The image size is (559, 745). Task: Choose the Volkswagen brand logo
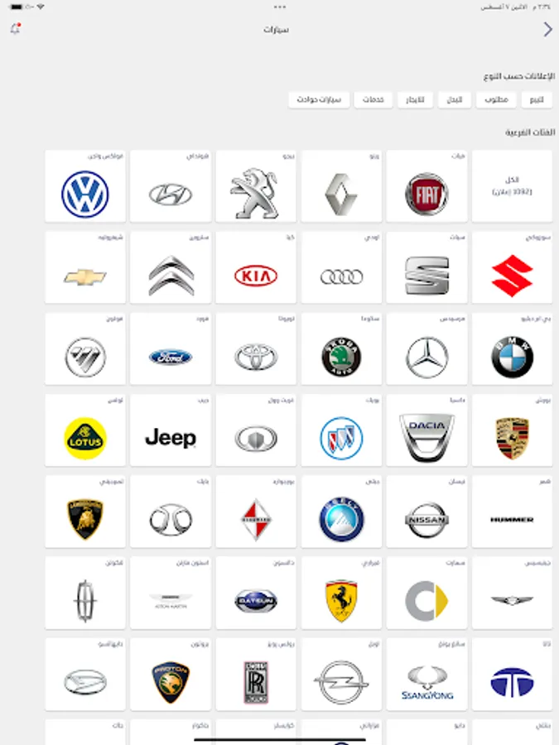pos(85,195)
